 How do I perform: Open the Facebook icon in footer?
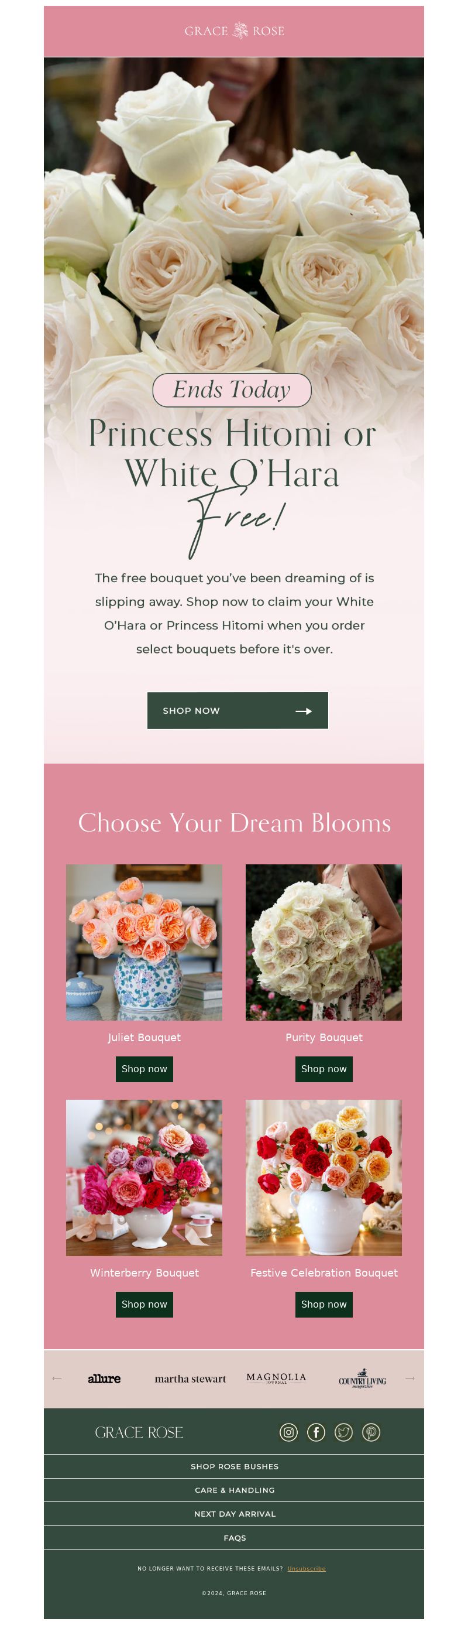point(316,1432)
